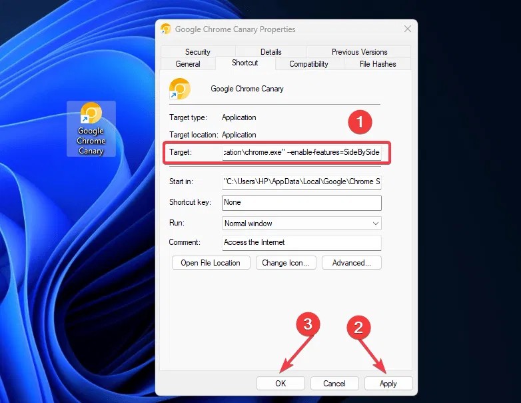
Task: Open the Compatibility tab
Action: 308,64
